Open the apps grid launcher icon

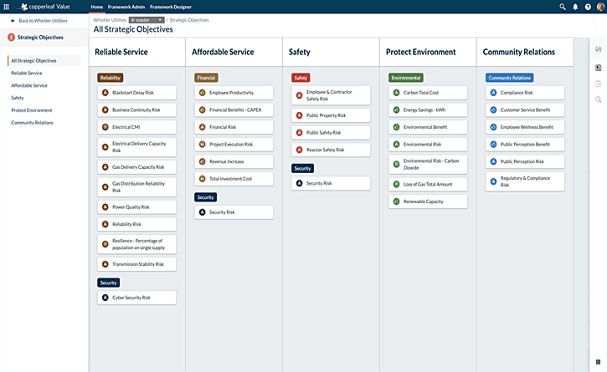click(x=6, y=7)
